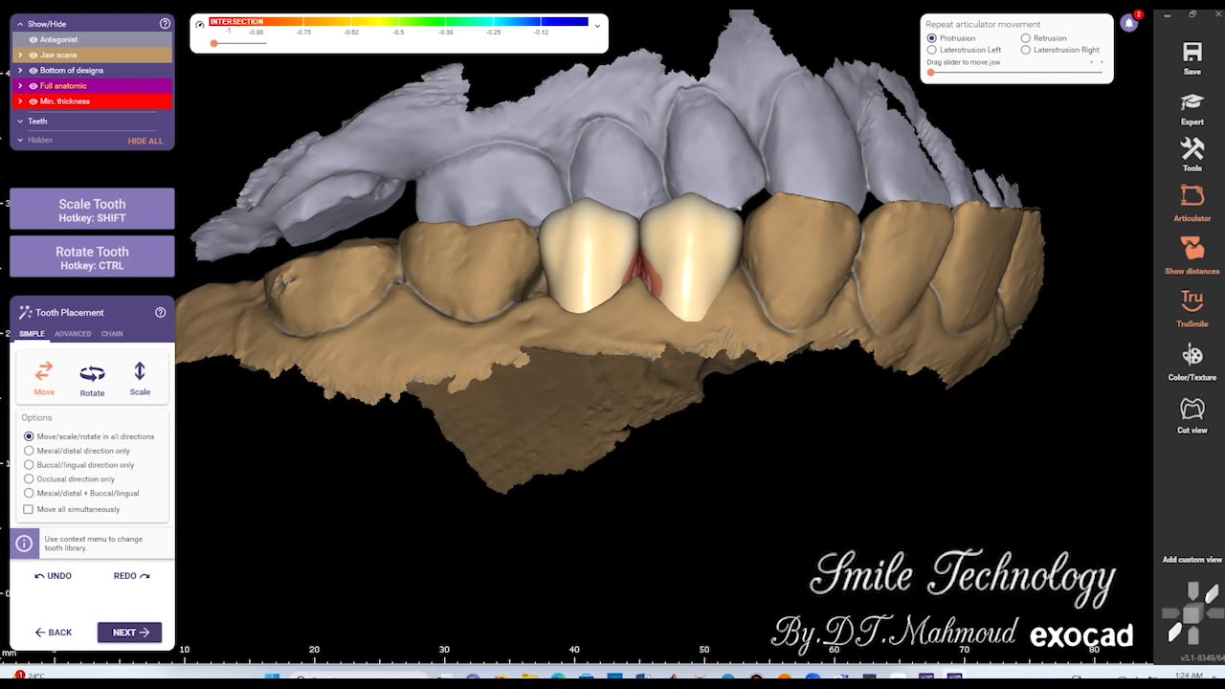This screenshot has height=689, width=1225.
Task: Click the Rotate Tooth button
Action: coord(92,257)
